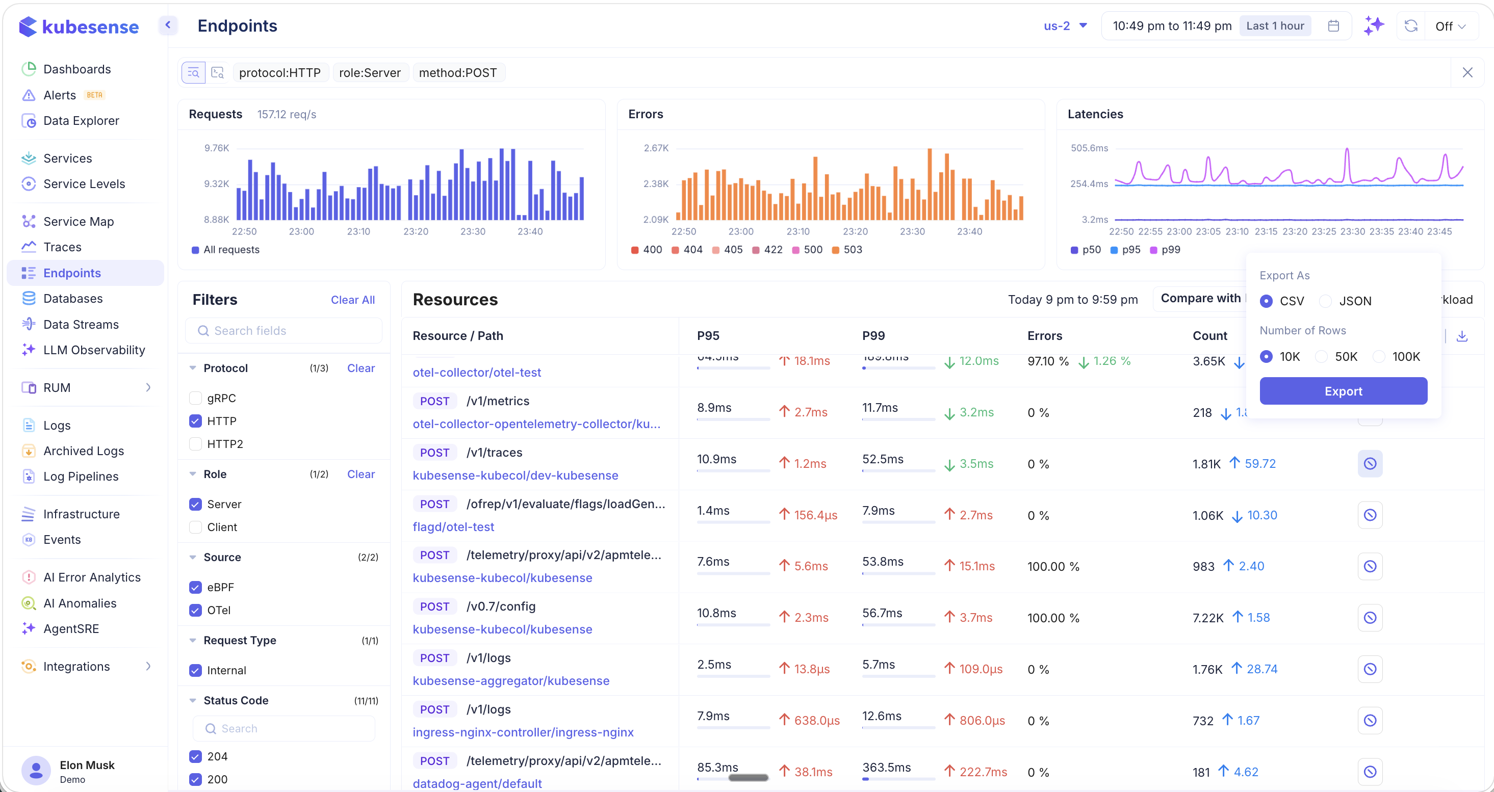
Task: Switch to the Endpoints sidebar item
Action: [x=72, y=273]
